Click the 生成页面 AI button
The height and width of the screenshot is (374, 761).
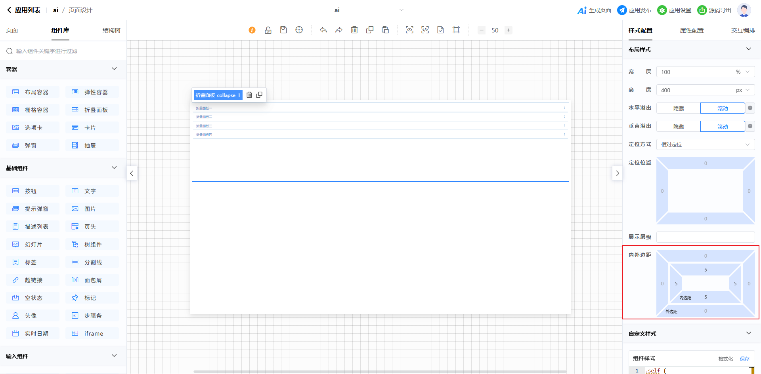[x=594, y=10]
